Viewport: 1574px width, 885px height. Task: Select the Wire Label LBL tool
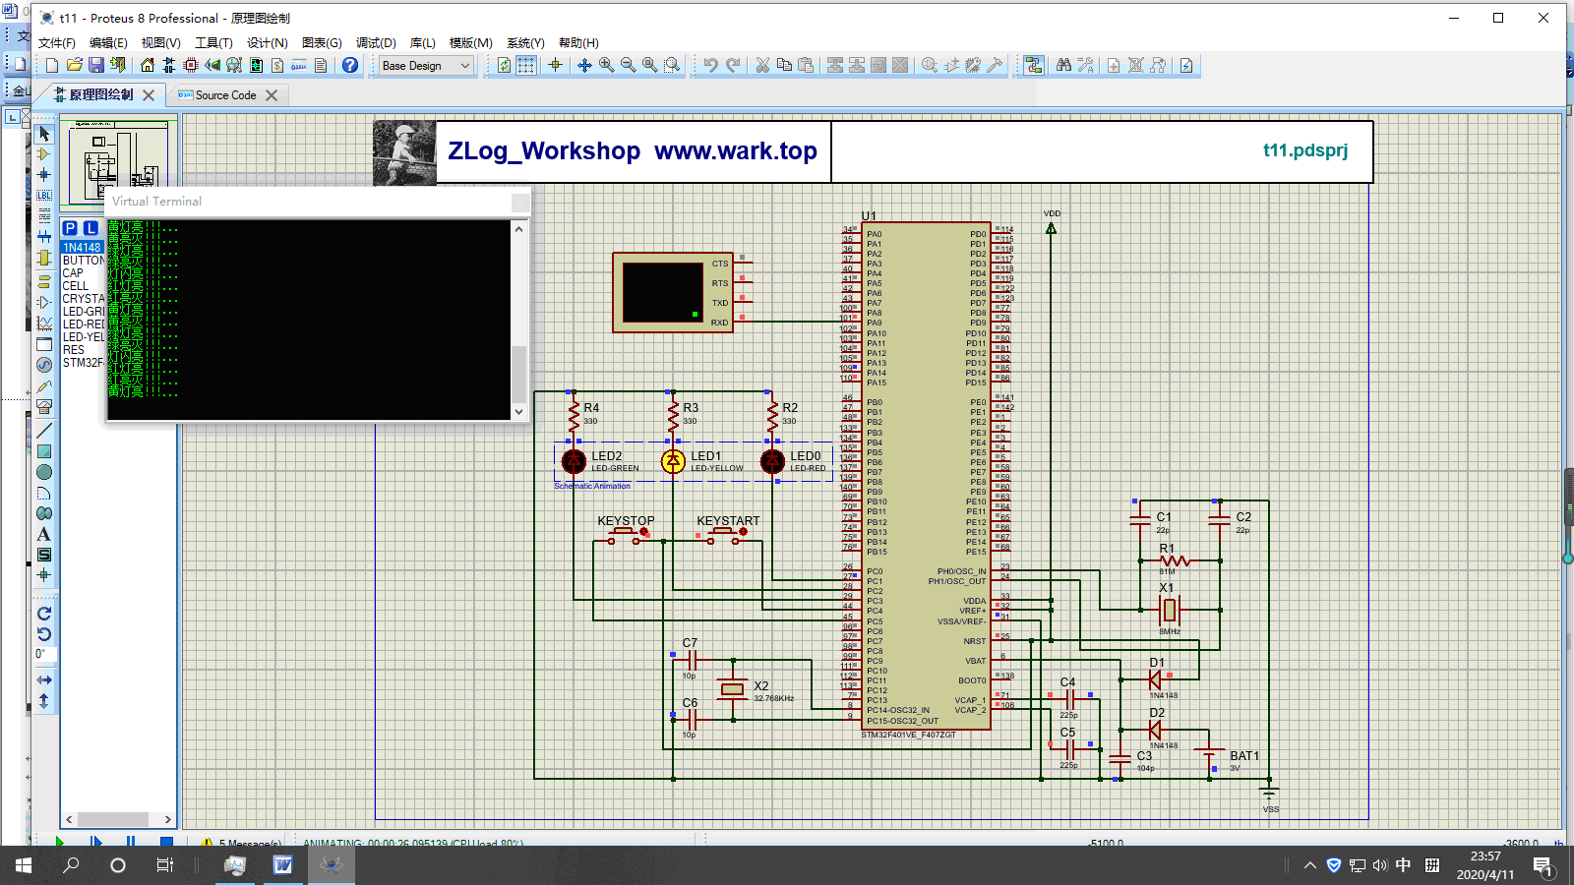tap(44, 195)
